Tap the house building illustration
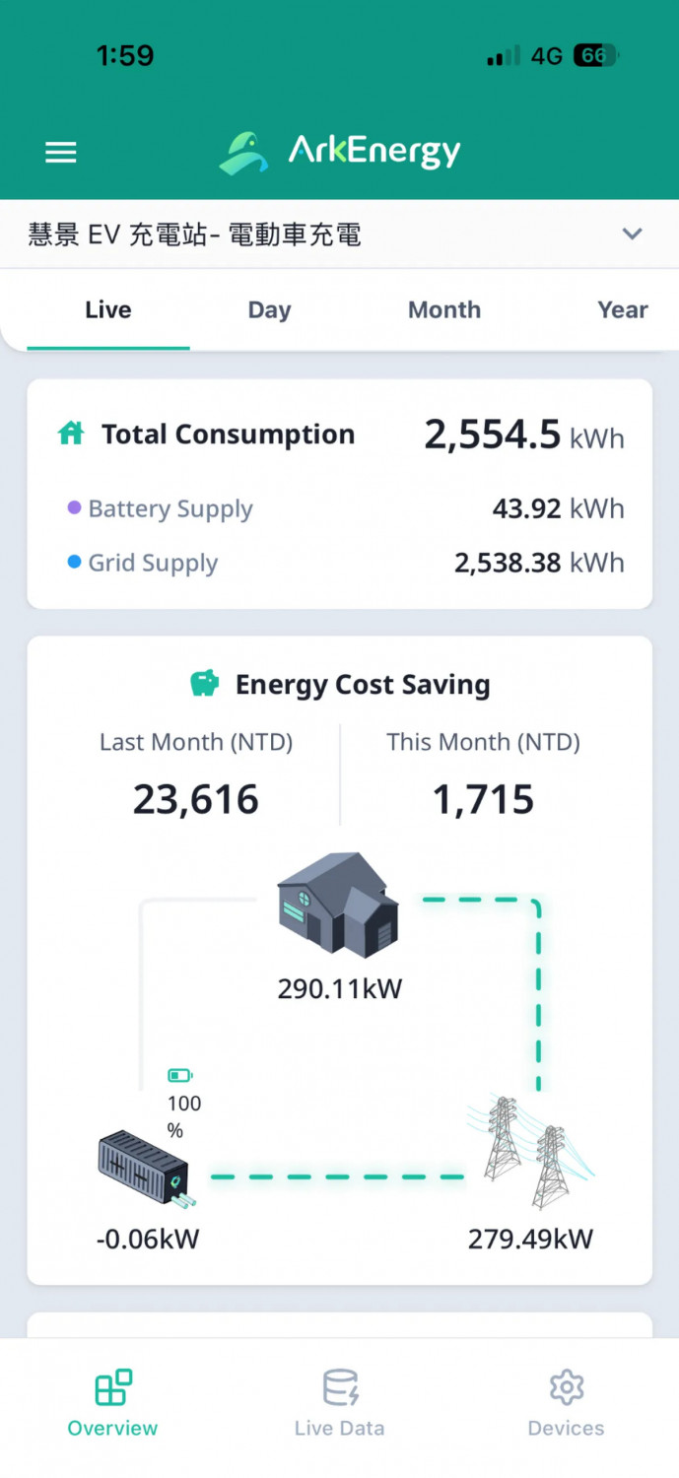Image resolution: width=679 pixels, height=1478 pixels. click(338, 905)
